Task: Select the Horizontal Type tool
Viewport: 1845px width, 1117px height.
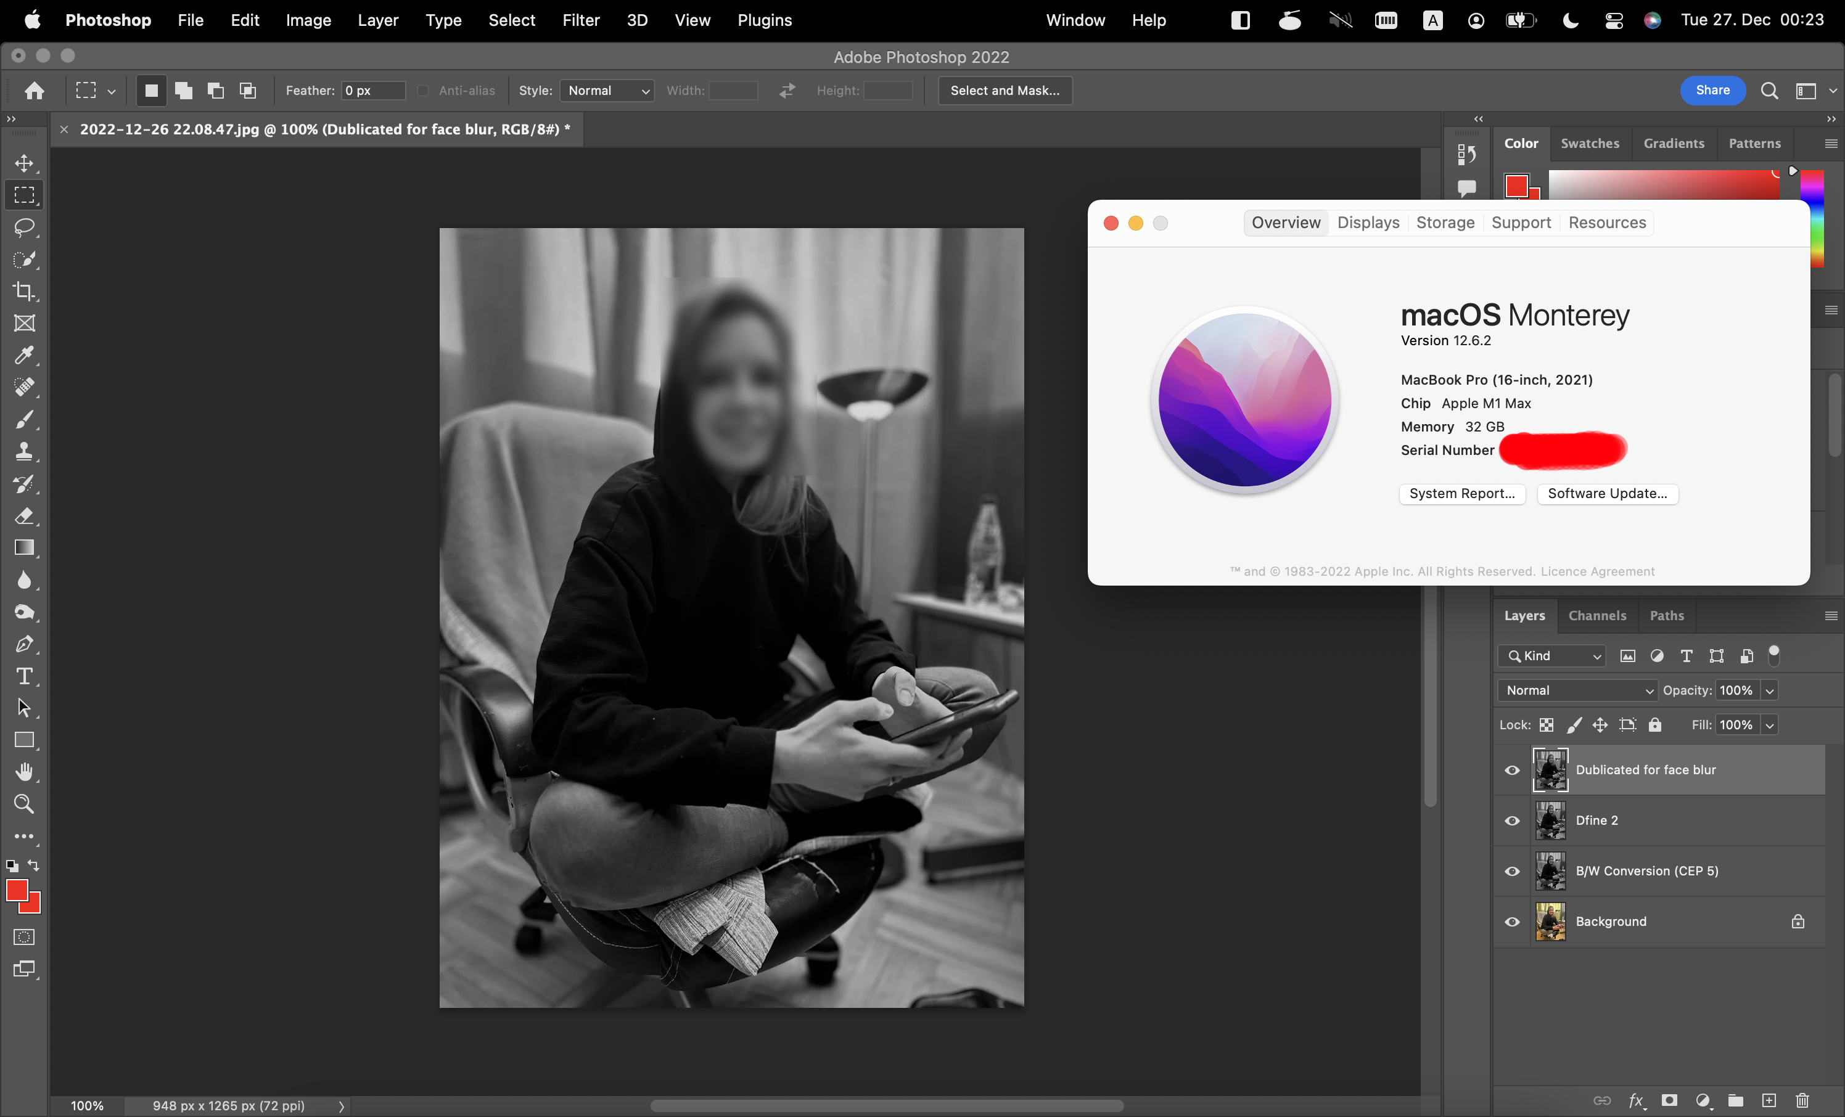Action: 24,676
